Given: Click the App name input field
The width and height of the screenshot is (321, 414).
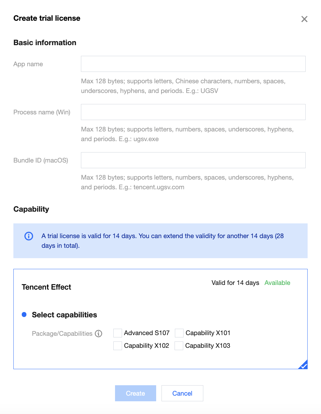Looking at the screenshot, I should [x=193, y=64].
